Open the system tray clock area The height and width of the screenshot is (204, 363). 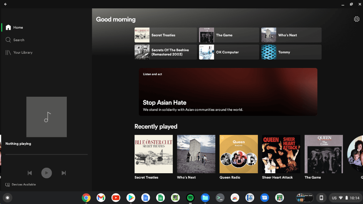point(354,198)
